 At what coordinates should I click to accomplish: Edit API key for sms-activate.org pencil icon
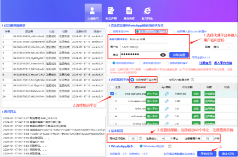tap(167, 94)
